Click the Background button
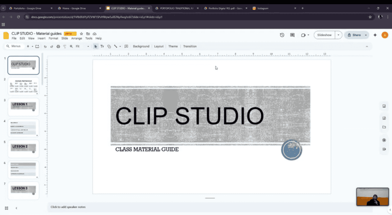 (x=141, y=46)
